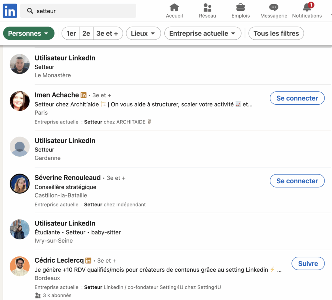The width and height of the screenshot is (332, 300).
Task: Click the LinkedIn logo
Action: tap(10, 11)
